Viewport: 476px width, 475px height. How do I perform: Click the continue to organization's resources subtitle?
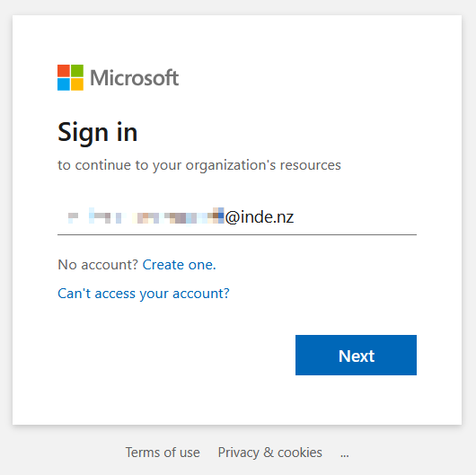(199, 165)
